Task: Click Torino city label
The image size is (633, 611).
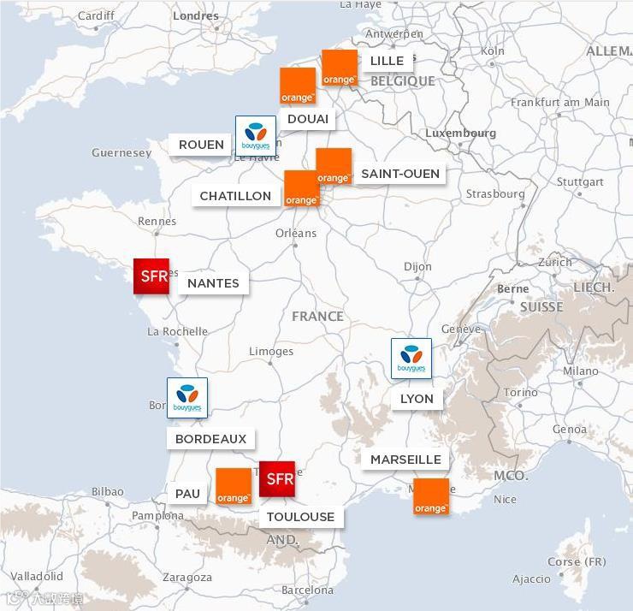Action: click(x=520, y=392)
